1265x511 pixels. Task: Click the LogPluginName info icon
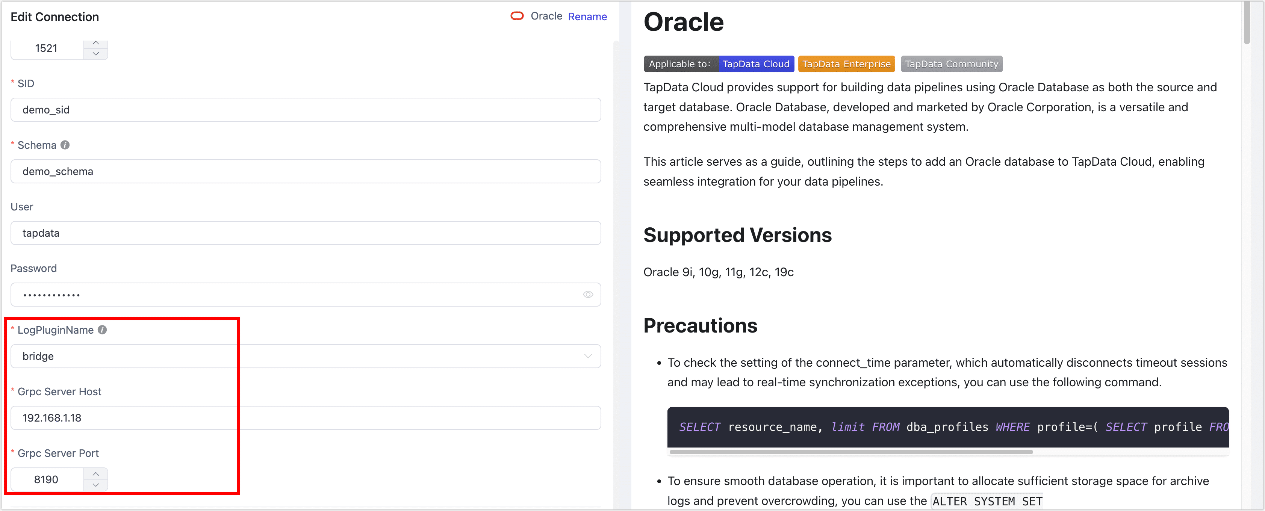(x=102, y=330)
